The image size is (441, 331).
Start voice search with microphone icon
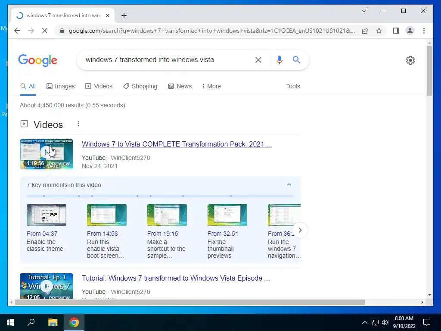[279, 59]
